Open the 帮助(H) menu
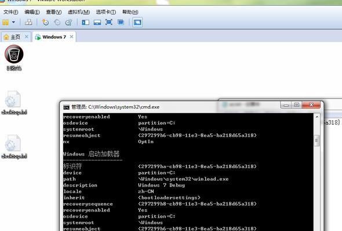 coord(130,12)
